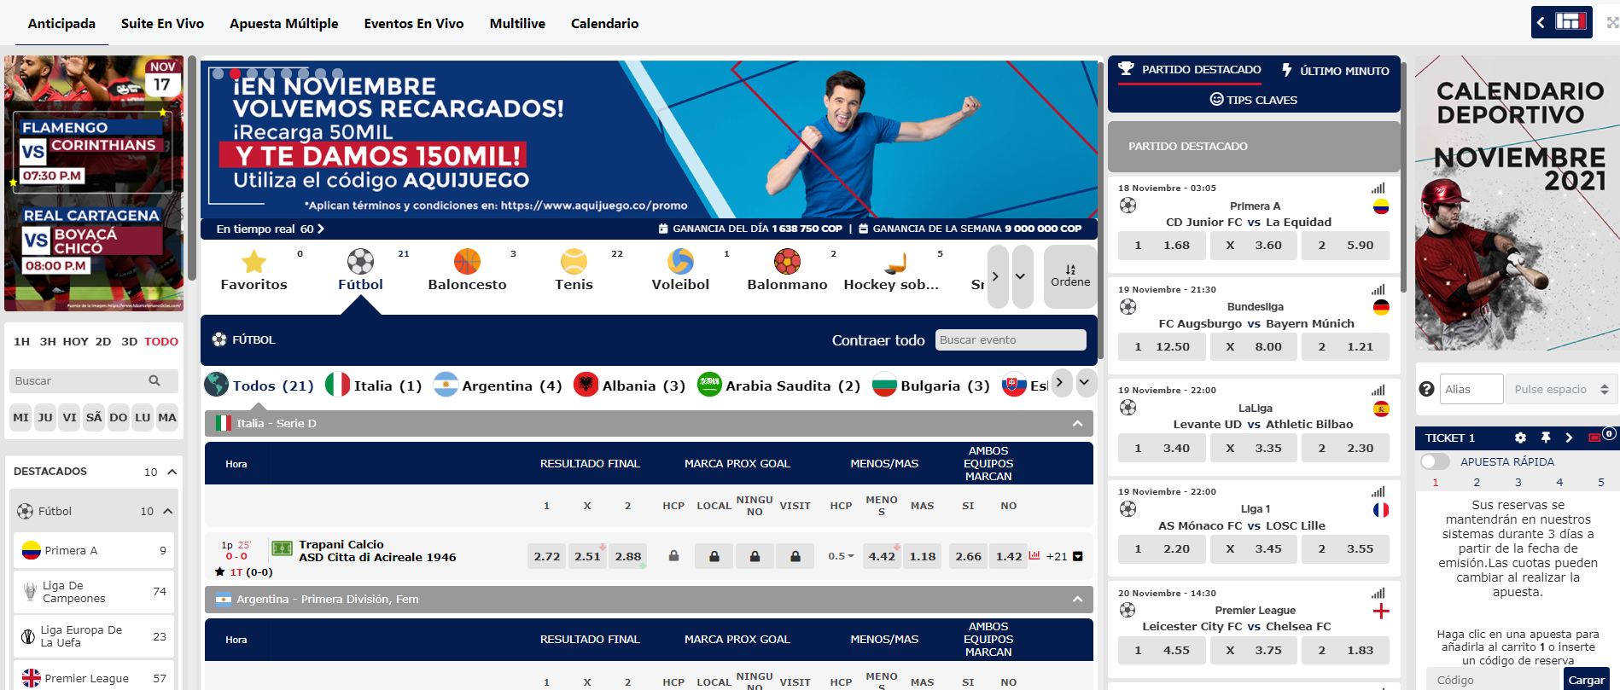Expand the country filter dropdown chevron
1620x690 pixels.
click(x=1084, y=382)
